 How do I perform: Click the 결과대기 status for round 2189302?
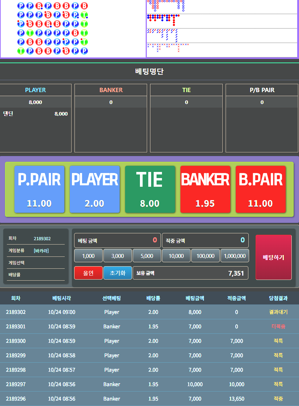coord(278,312)
